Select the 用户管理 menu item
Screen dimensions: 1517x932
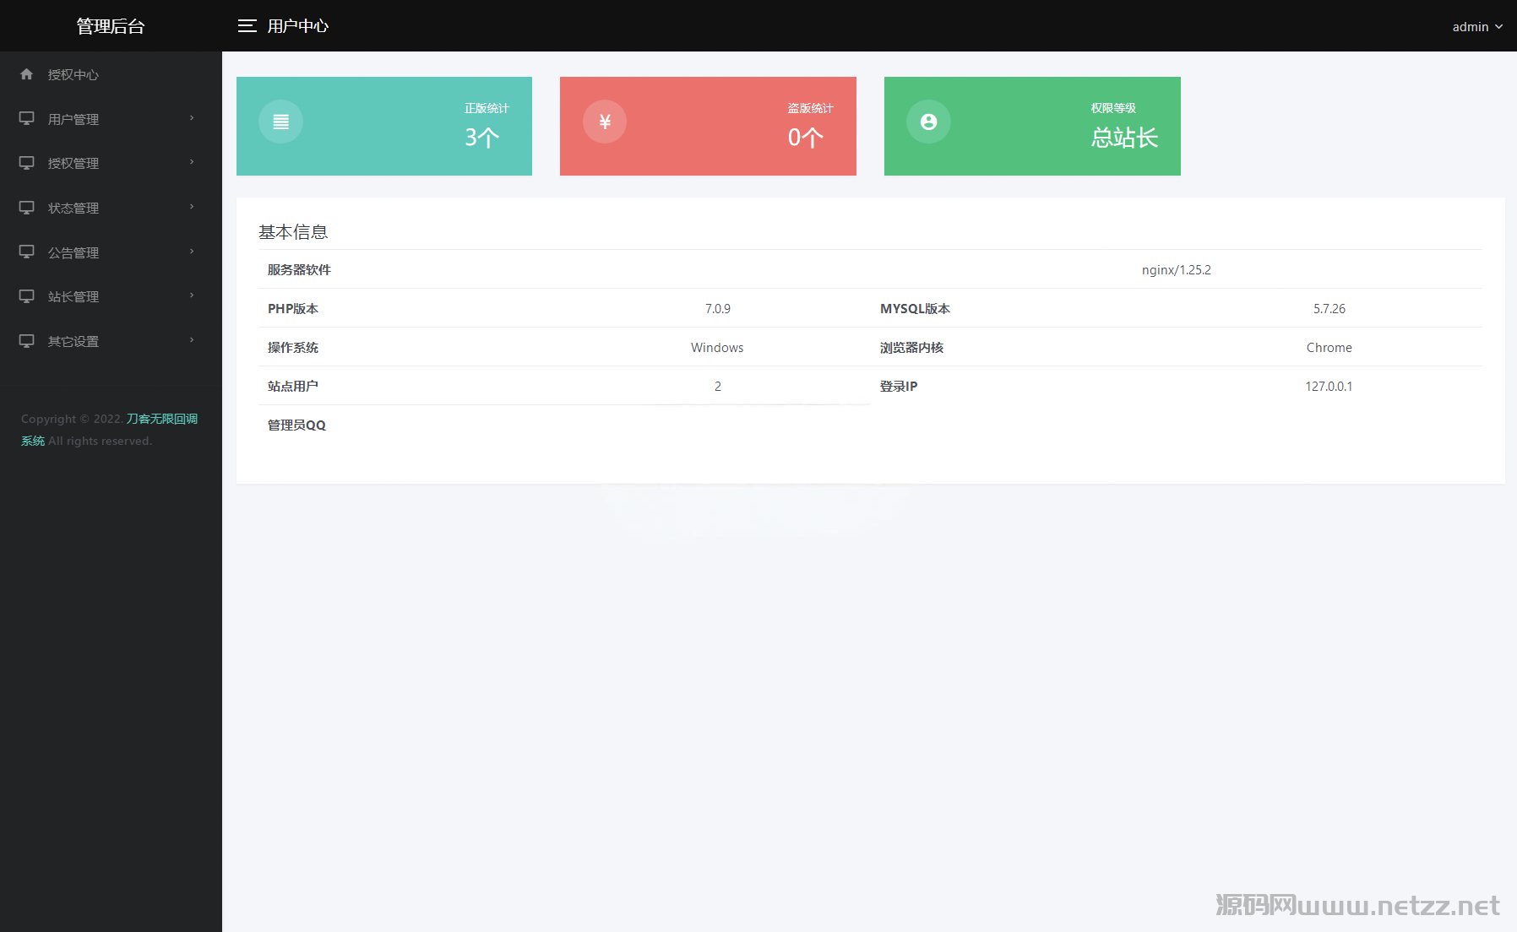point(111,119)
